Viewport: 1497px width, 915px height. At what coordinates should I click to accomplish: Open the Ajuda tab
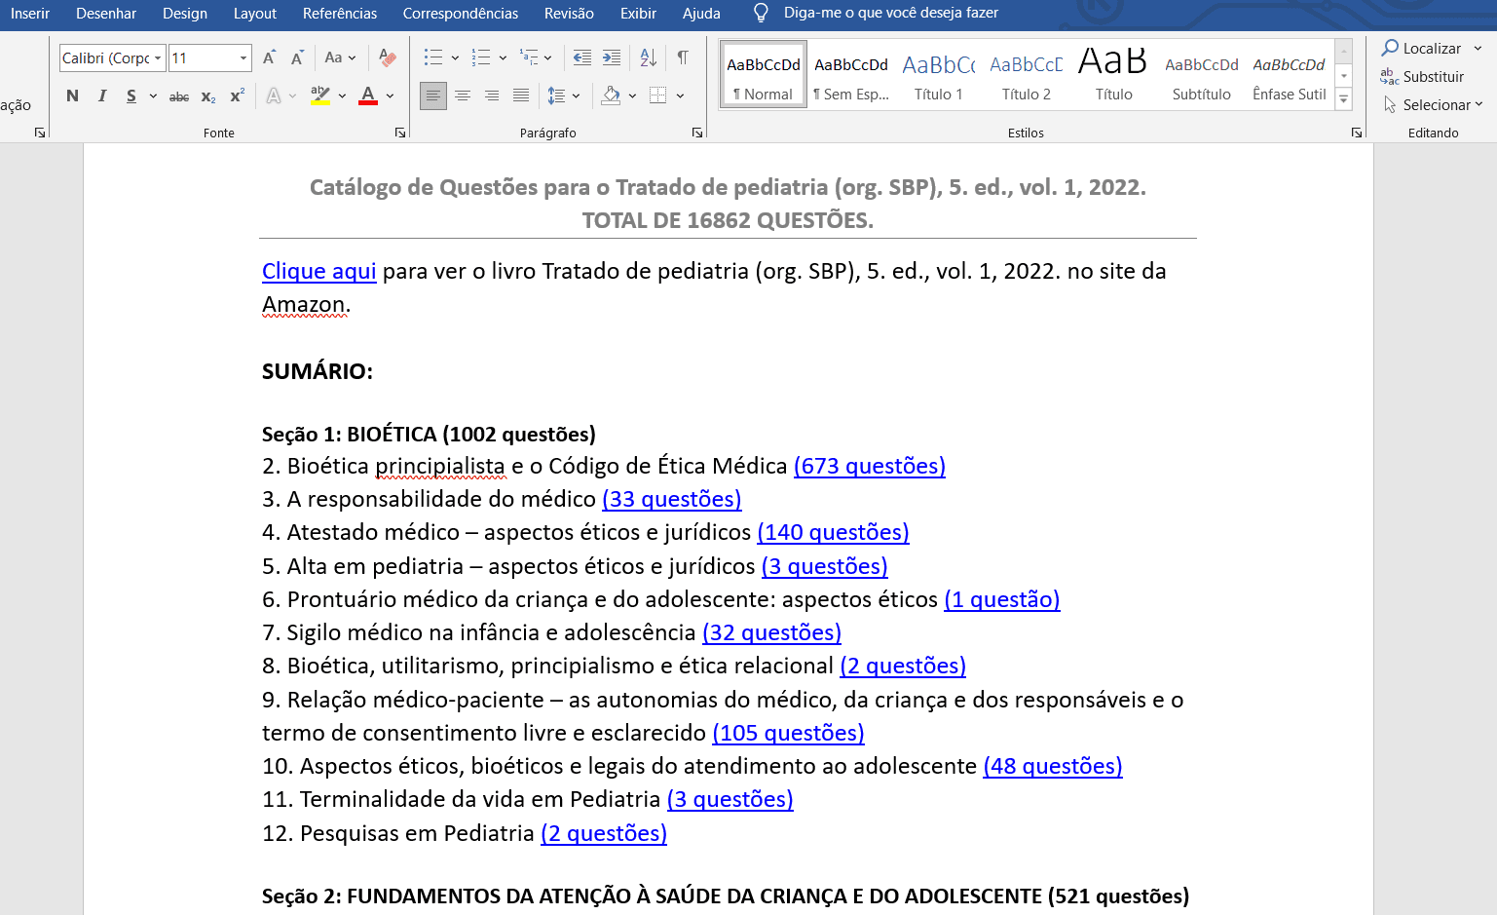(x=701, y=14)
